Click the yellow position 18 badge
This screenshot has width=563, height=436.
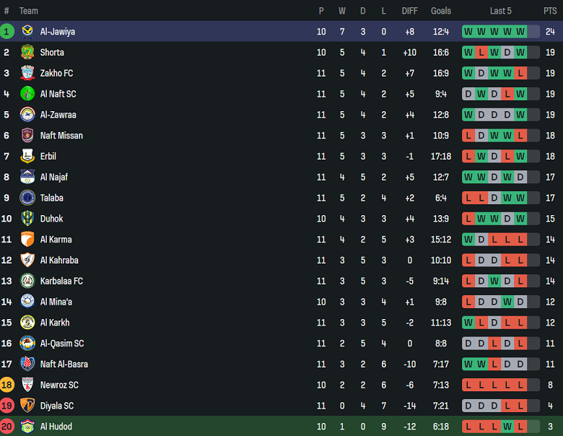7,385
